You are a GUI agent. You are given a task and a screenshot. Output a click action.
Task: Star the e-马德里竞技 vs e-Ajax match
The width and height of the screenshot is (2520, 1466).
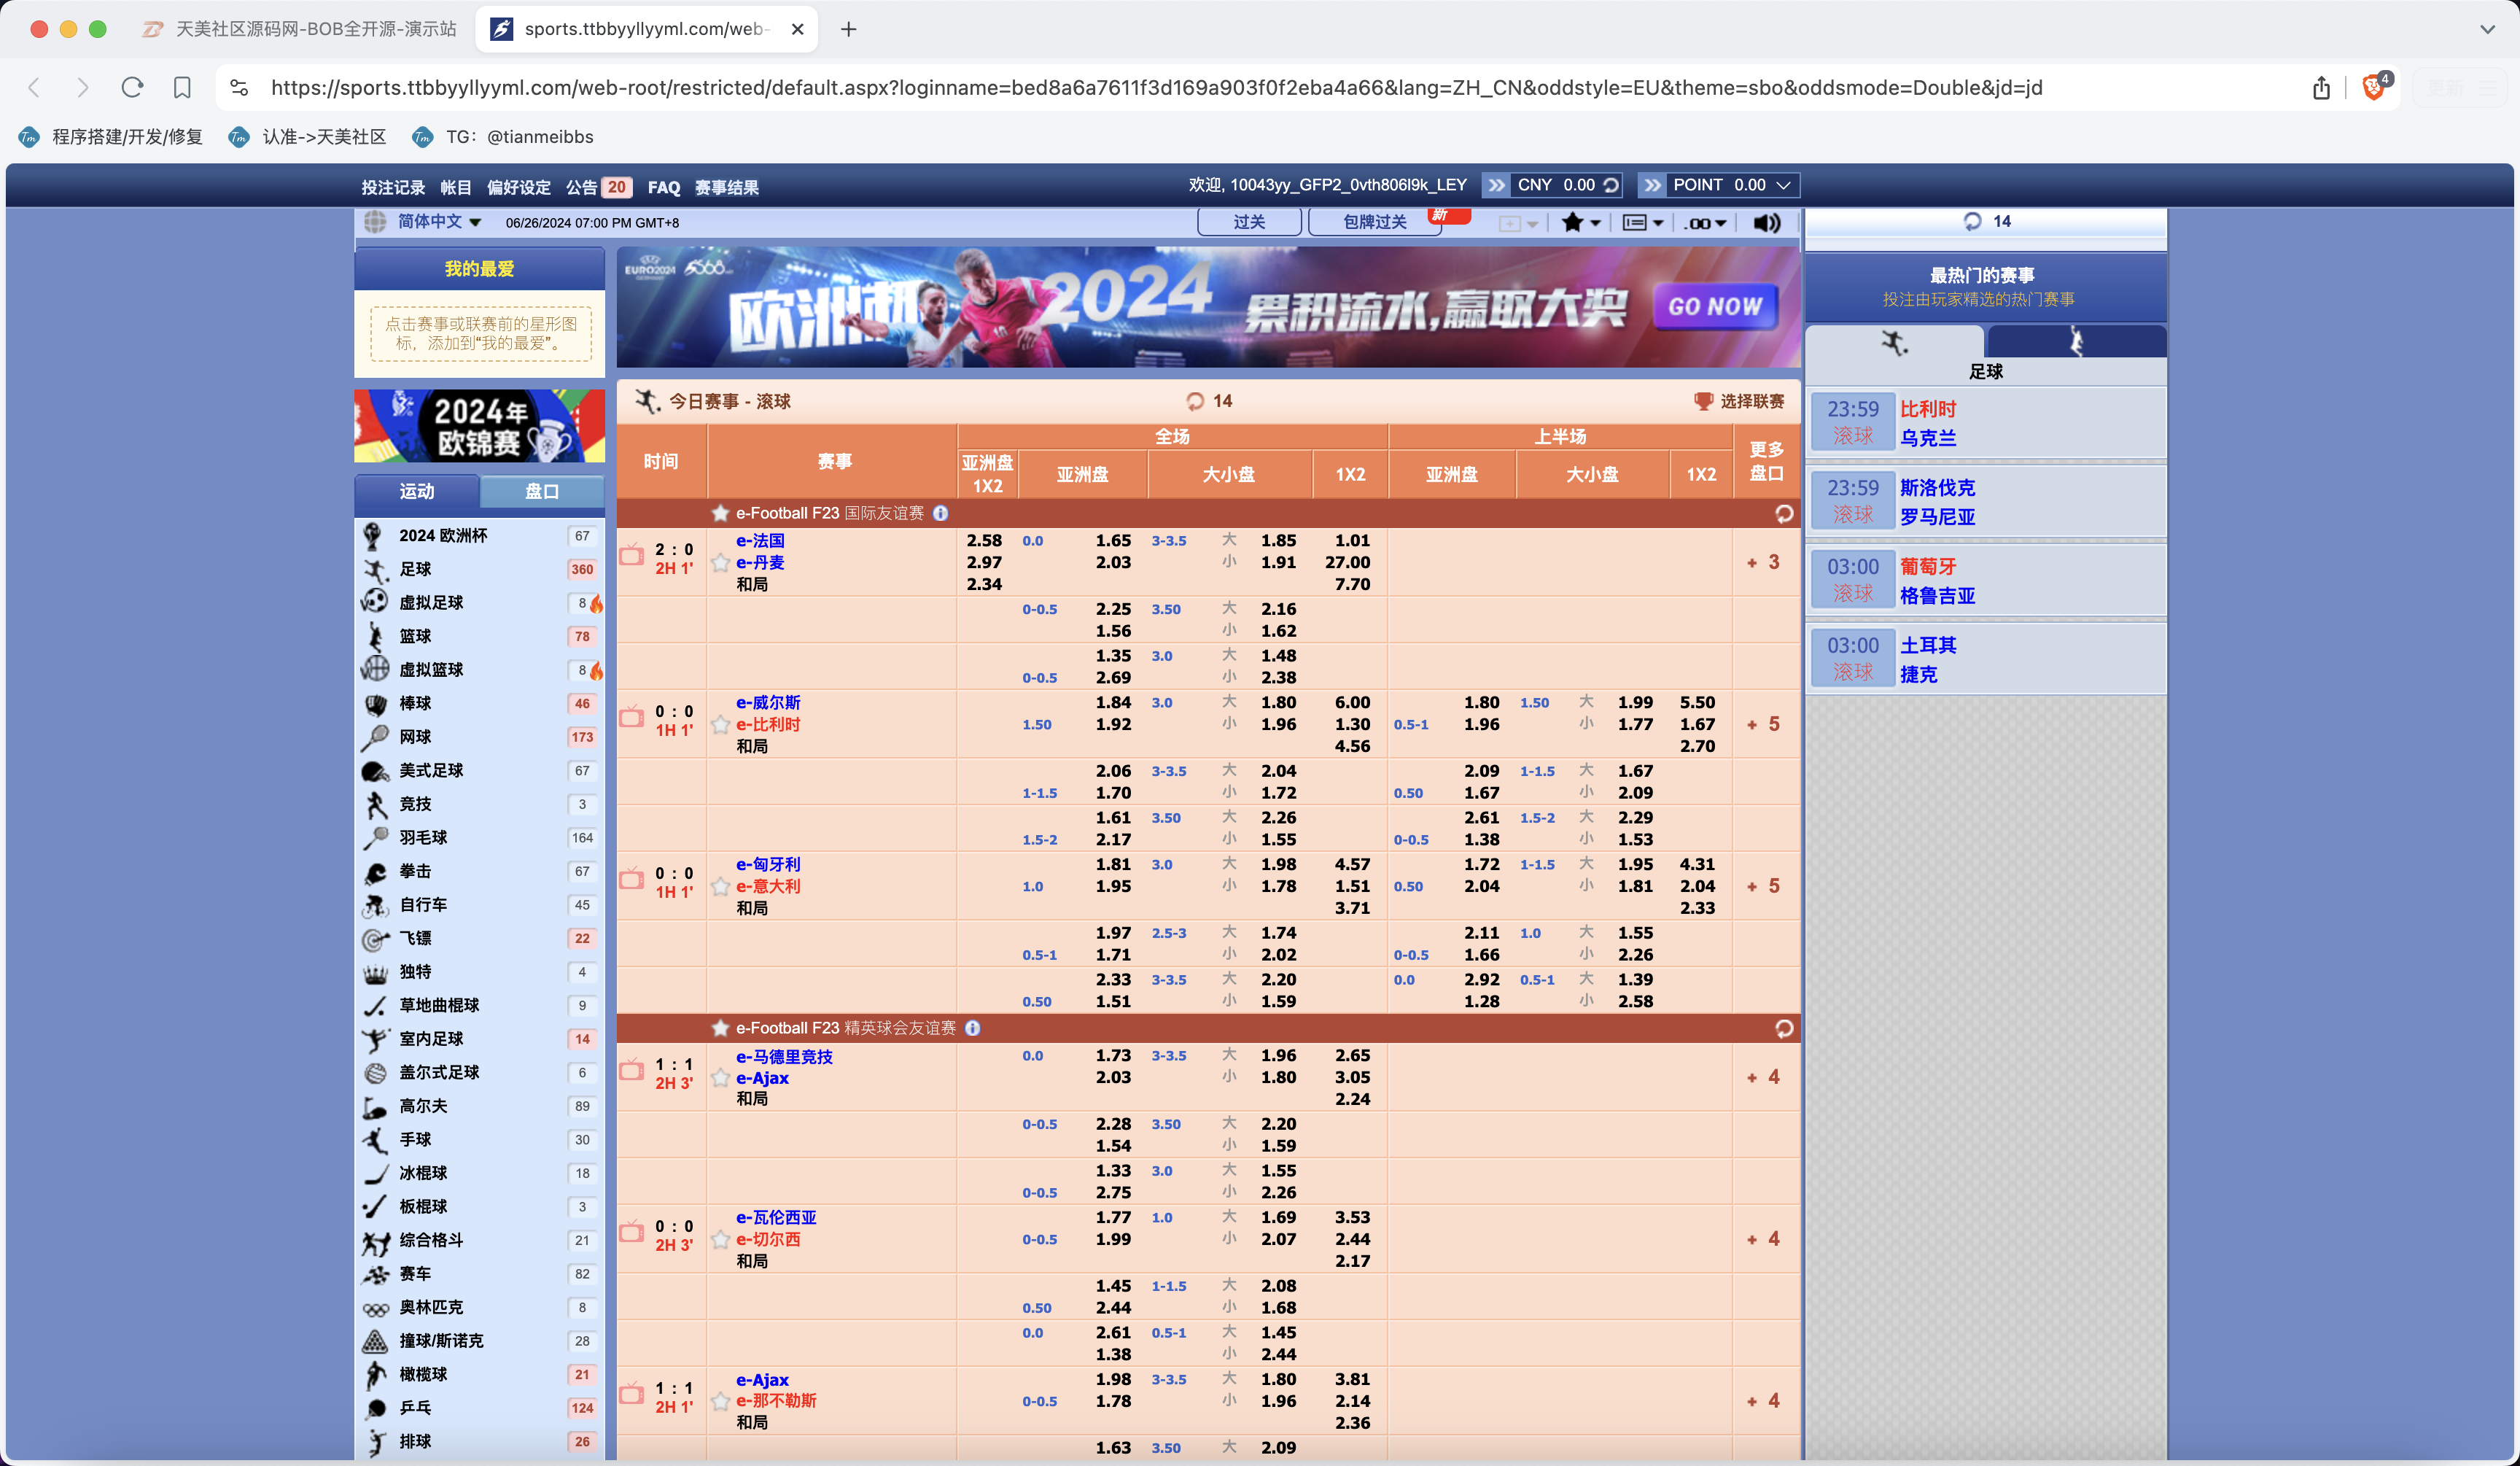[x=720, y=1077]
